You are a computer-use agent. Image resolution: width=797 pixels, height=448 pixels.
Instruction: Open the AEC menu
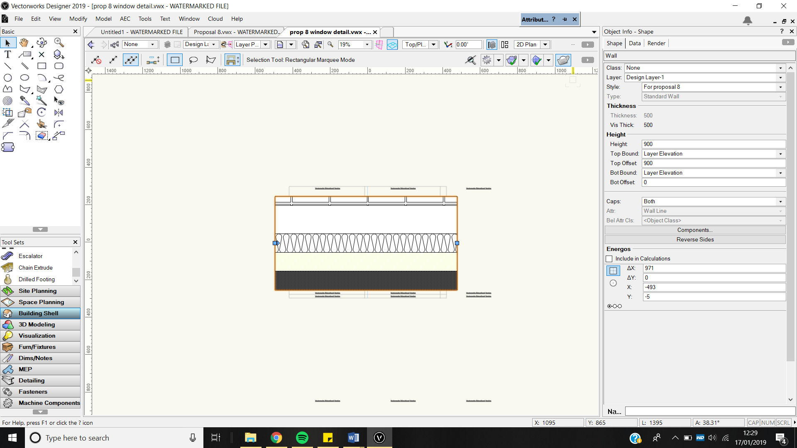(x=125, y=19)
